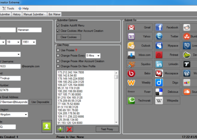
Task: Select the black T logo icon
Action: tap(187, 64)
